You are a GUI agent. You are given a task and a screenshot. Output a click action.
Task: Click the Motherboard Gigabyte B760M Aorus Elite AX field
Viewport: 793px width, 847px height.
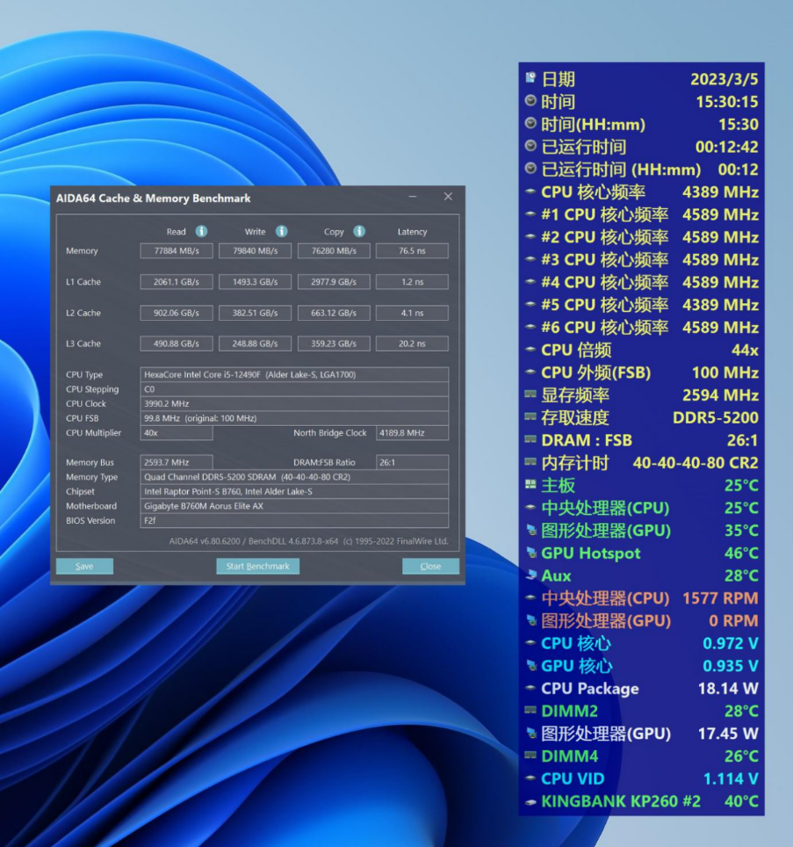coord(294,506)
